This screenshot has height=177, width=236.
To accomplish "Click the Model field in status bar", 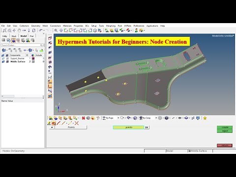I will pyautogui.click(x=177, y=151).
